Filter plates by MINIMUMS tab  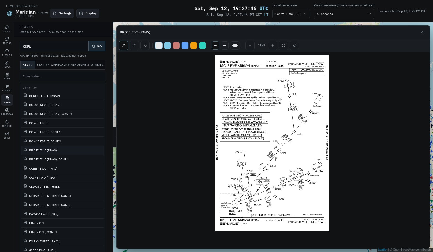[80, 65]
